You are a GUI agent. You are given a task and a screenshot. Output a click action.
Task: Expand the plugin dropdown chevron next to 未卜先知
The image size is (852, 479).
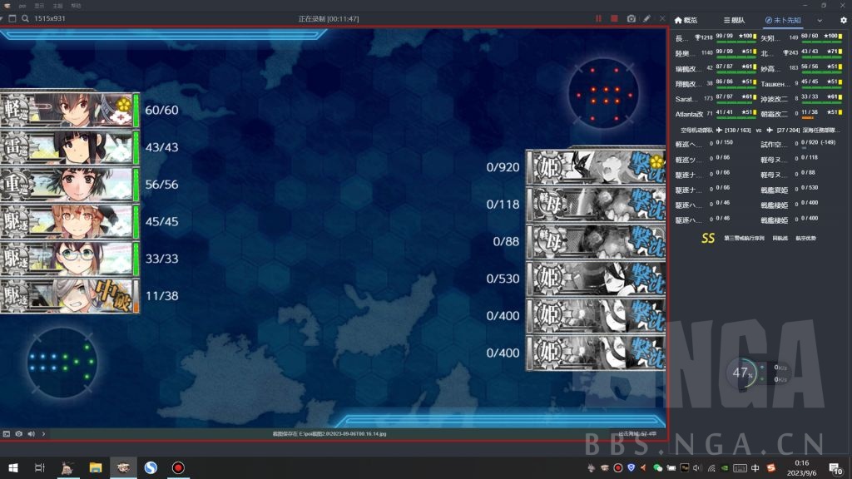coord(820,20)
